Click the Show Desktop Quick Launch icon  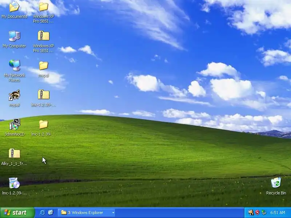(51, 213)
